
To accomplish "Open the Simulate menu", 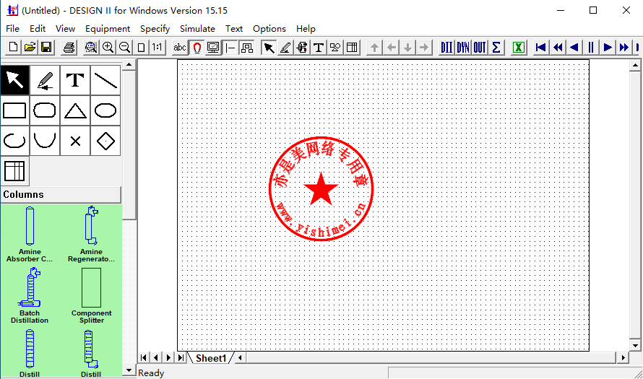I will tap(197, 29).
